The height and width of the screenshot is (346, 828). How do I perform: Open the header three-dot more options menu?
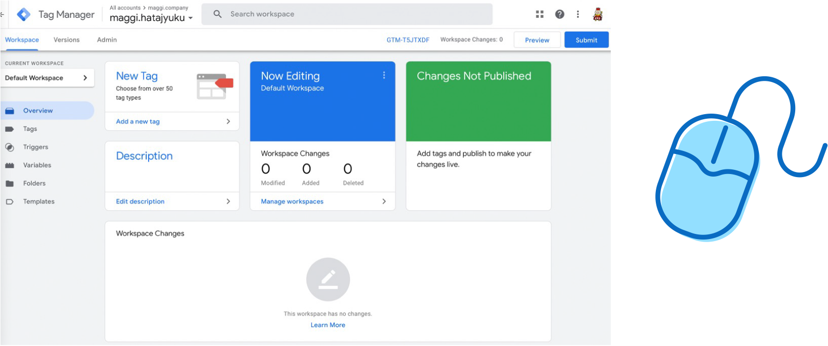[x=578, y=14]
